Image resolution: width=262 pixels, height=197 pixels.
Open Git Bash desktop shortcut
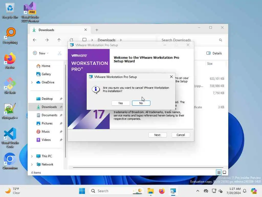click(10, 86)
